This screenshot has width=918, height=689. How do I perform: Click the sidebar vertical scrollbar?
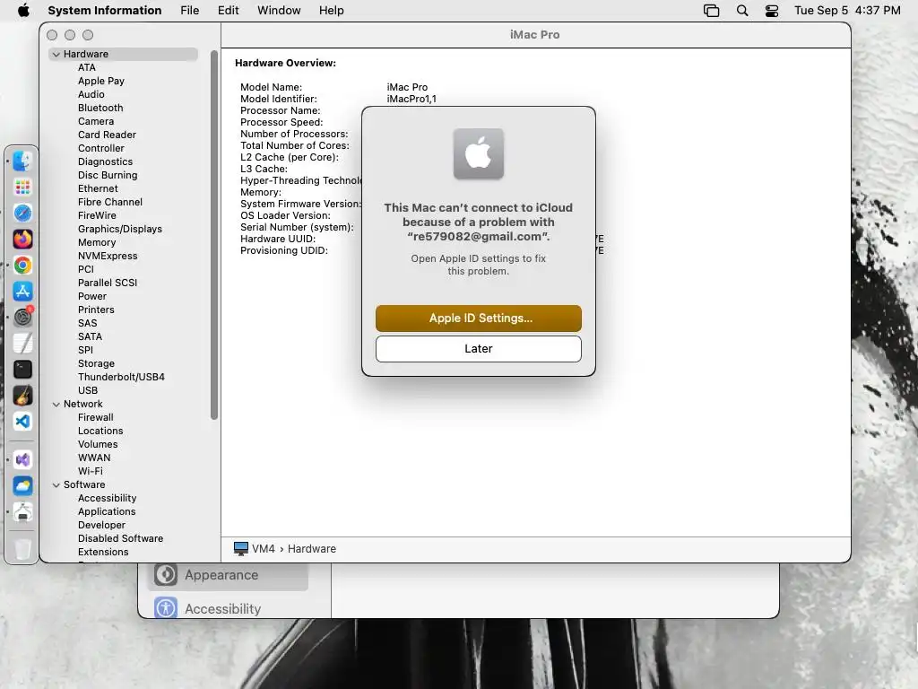click(214, 234)
